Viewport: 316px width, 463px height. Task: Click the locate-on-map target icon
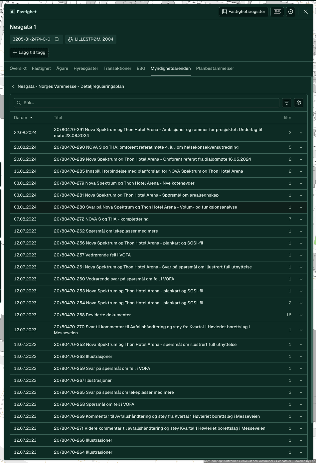click(291, 12)
